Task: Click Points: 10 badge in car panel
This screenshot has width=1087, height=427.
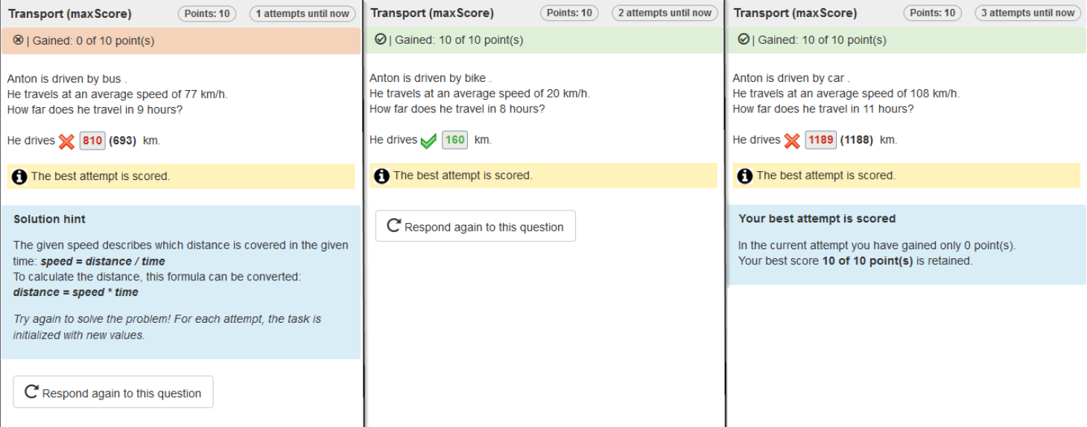Action: pyautogui.click(x=932, y=13)
